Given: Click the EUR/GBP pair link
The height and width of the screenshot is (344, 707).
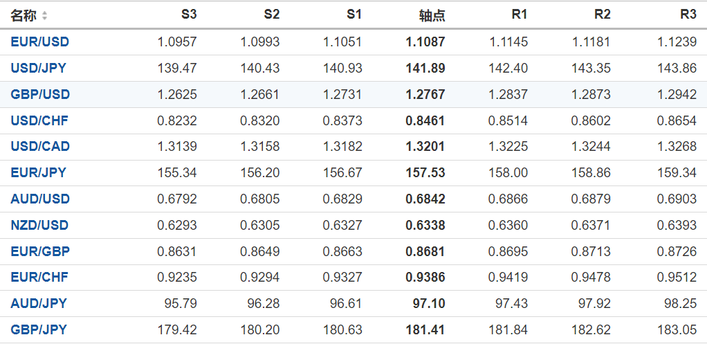Looking at the screenshot, I should 40,251.
